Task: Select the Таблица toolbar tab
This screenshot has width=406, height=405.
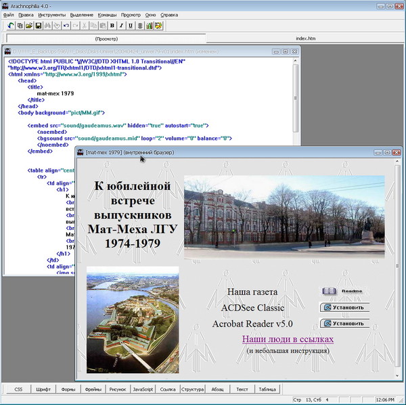Action: [x=267, y=389]
